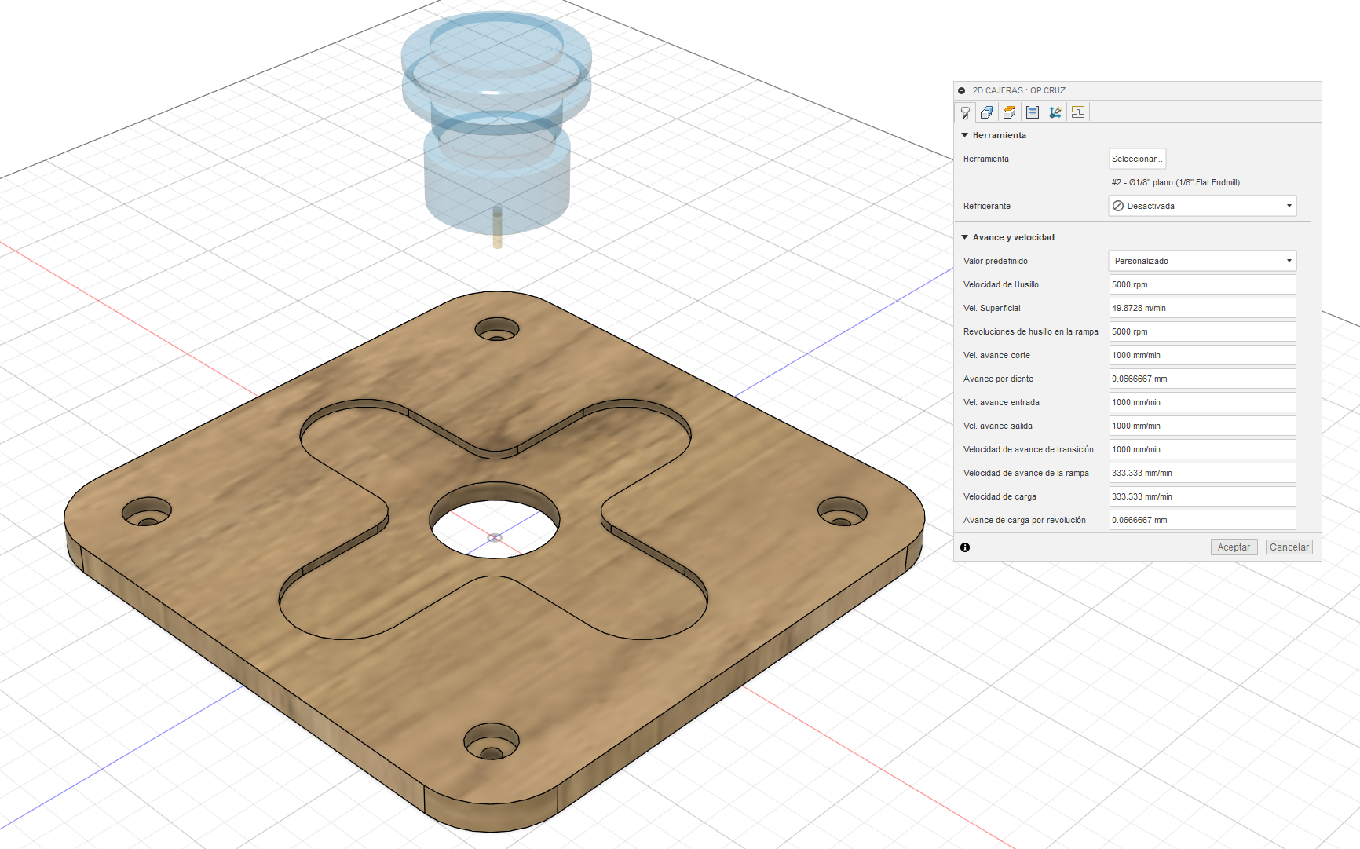Click the Velocidad de Husillo field
The height and width of the screenshot is (849, 1360).
[x=1202, y=284]
